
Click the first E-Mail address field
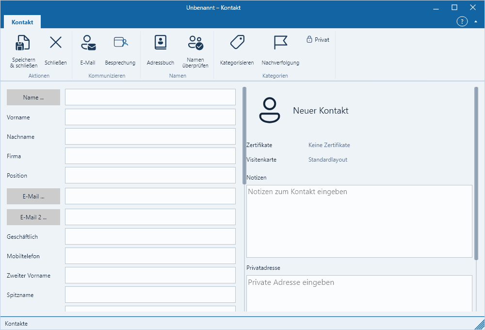coord(150,196)
